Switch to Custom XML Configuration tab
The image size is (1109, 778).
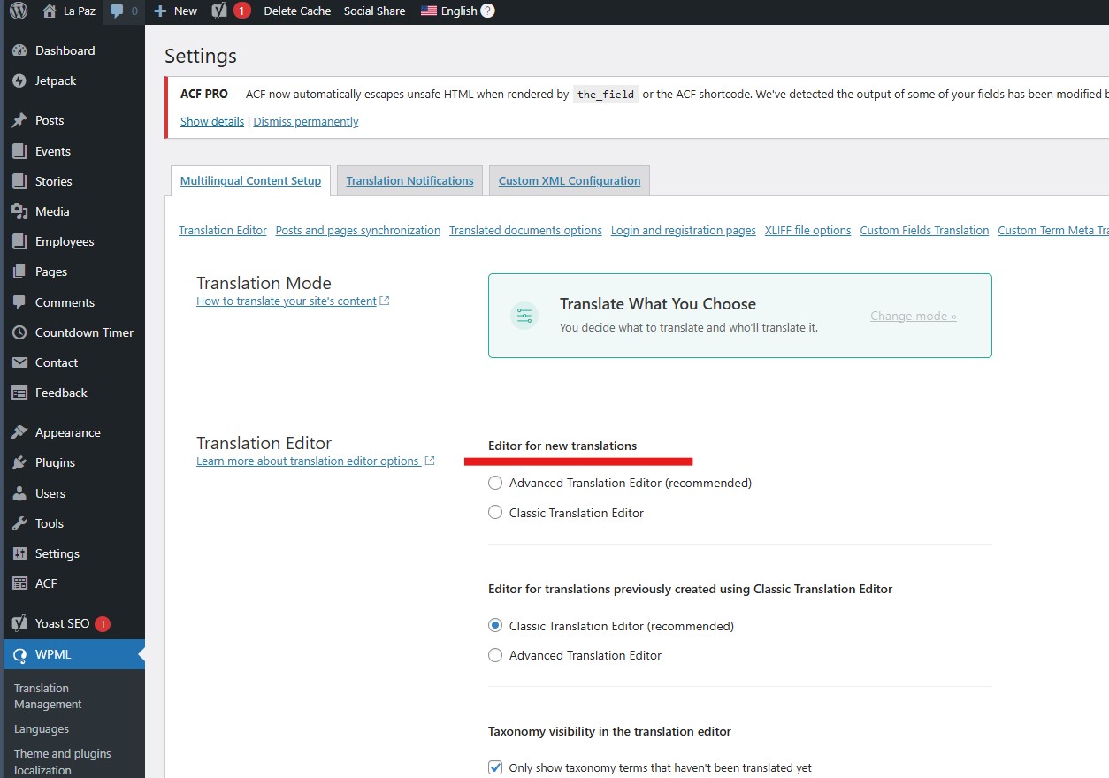tap(570, 181)
